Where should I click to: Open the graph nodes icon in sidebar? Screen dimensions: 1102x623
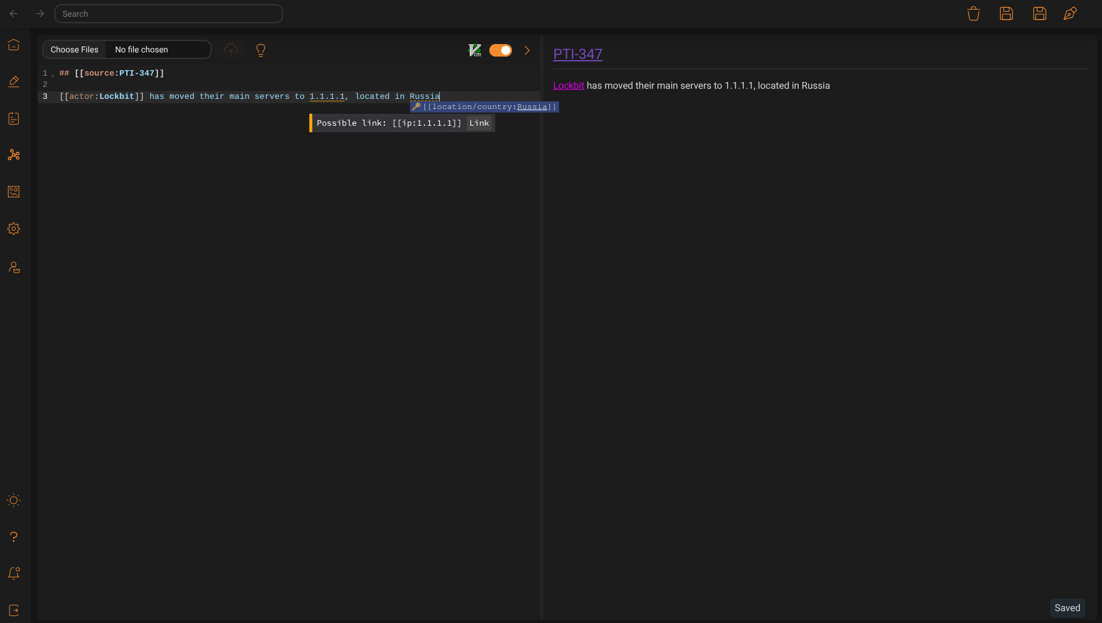[x=14, y=155]
